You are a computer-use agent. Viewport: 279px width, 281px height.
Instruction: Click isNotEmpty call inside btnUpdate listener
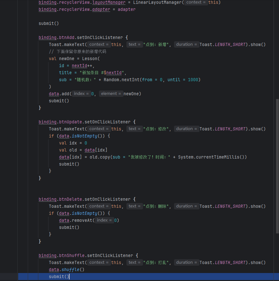(x=84, y=136)
